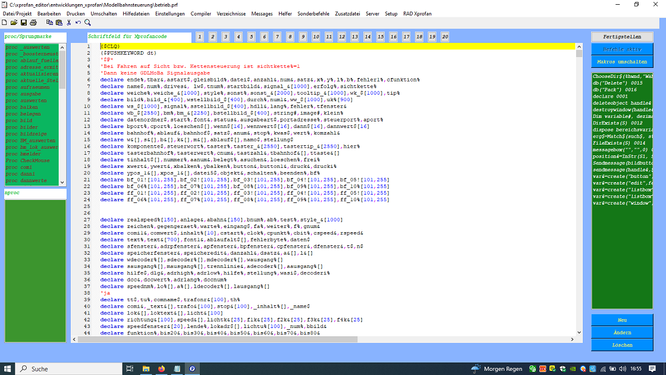666x375 pixels.
Task: Open Windows Security from the system tray
Action: click(x=563, y=368)
